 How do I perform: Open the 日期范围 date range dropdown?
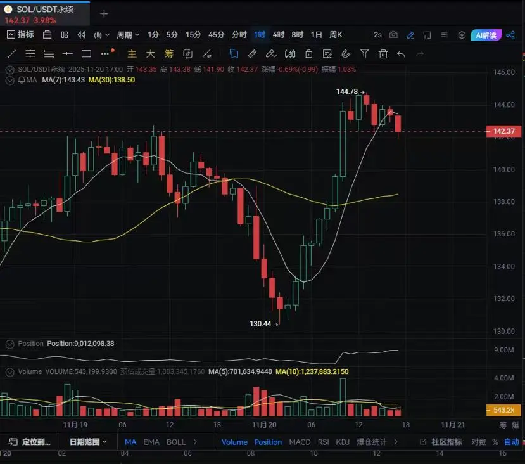point(88,442)
